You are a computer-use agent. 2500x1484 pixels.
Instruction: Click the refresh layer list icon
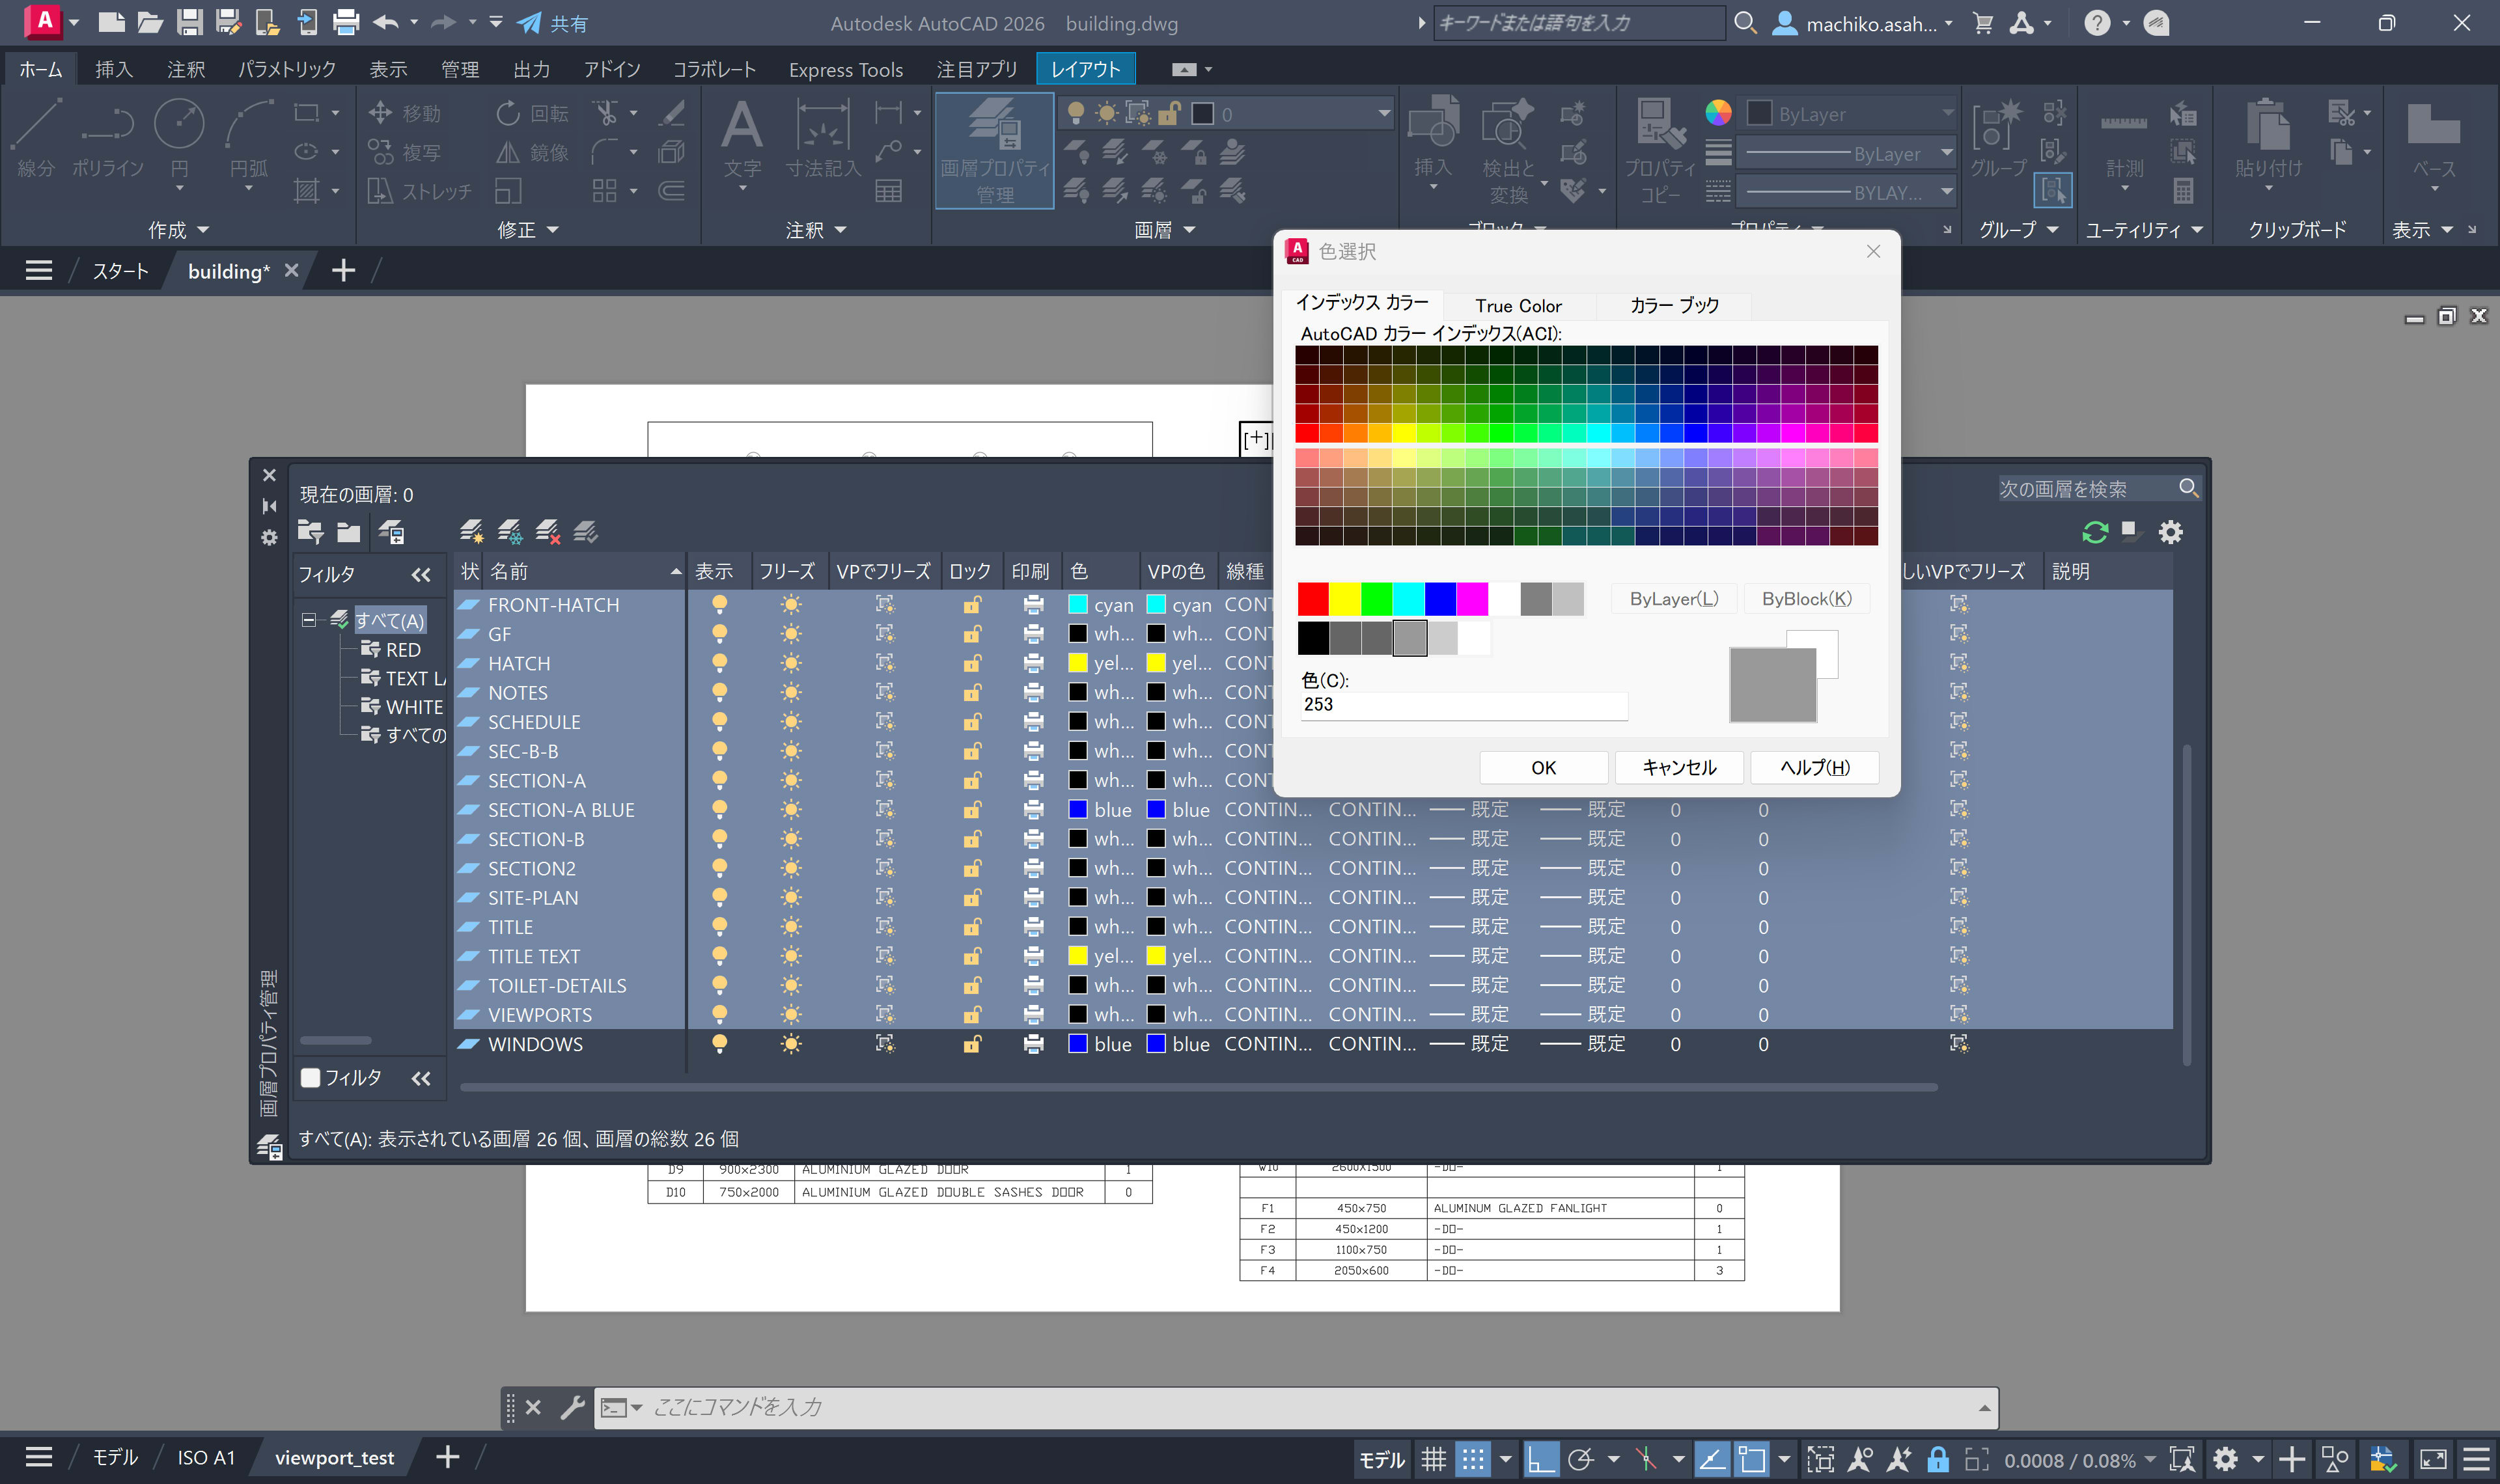[x=2095, y=532]
